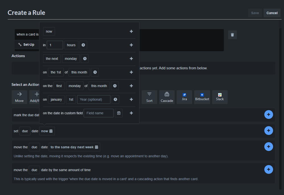The width and height of the screenshot is (284, 195).
Task: Add the set due date action
Action: point(269,131)
